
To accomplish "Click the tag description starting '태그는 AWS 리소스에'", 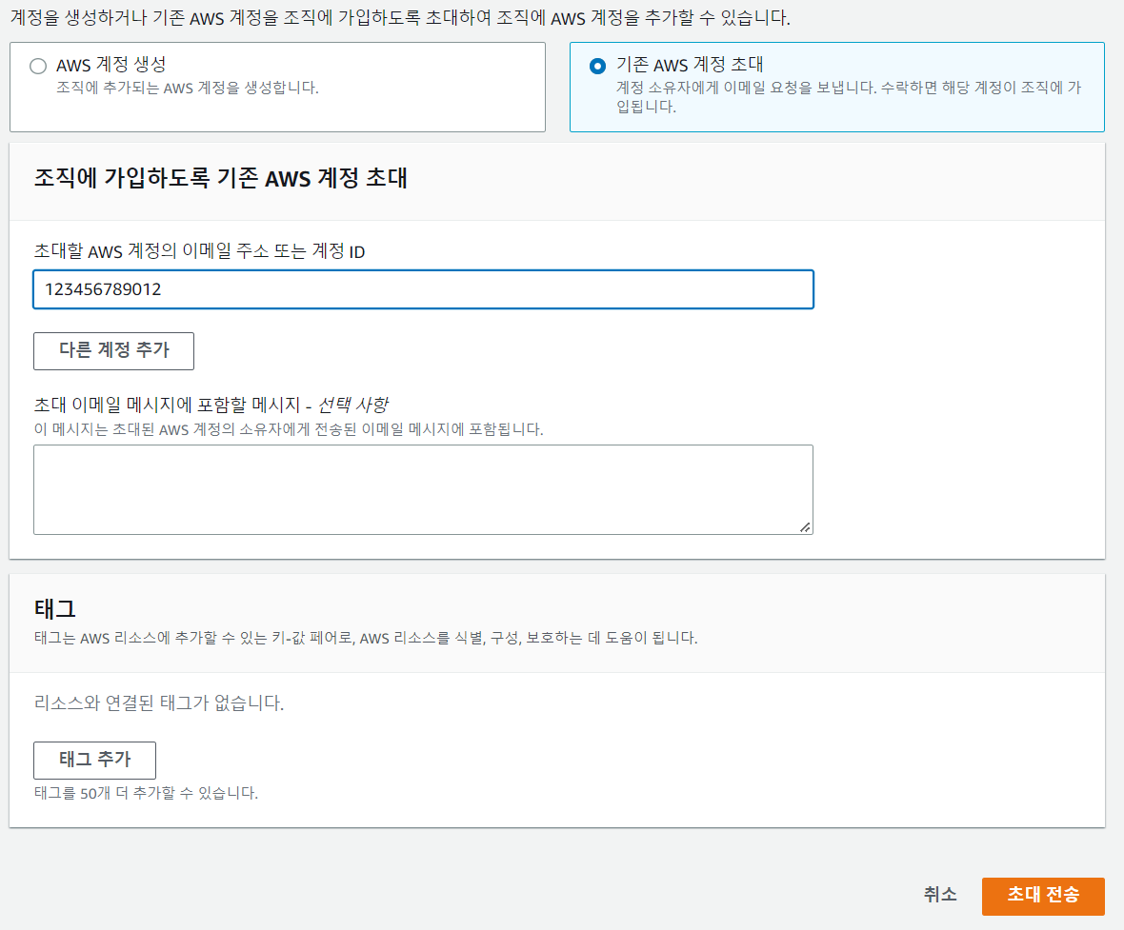I will pos(366,638).
